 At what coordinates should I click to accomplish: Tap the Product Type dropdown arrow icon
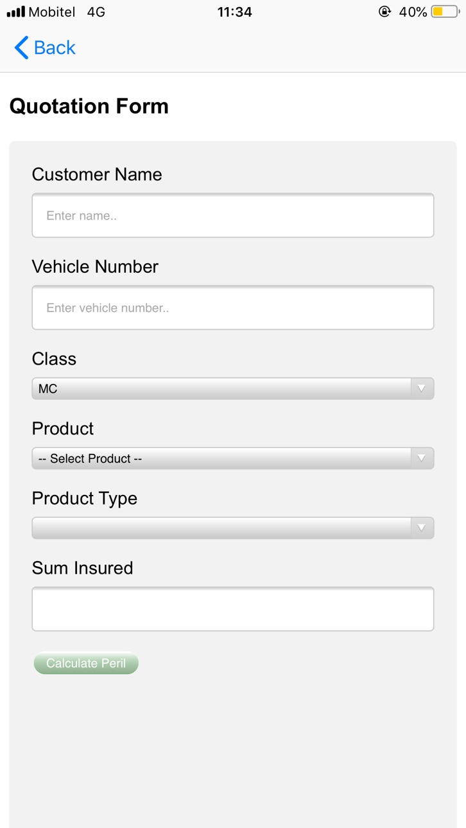click(422, 528)
